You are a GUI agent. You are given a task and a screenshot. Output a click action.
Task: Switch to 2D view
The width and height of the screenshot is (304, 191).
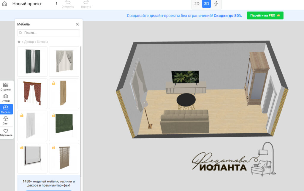click(197, 4)
